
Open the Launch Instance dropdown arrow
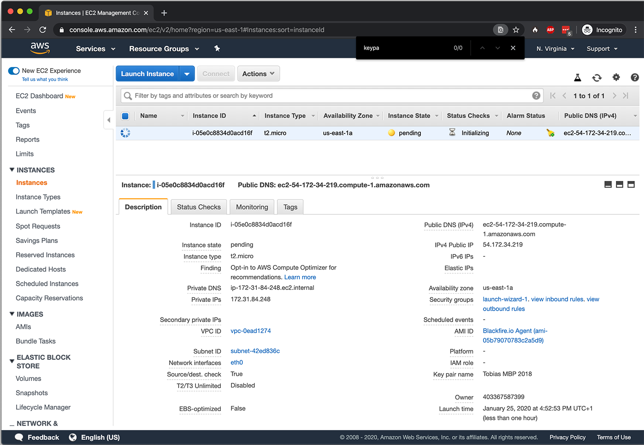(187, 74)
